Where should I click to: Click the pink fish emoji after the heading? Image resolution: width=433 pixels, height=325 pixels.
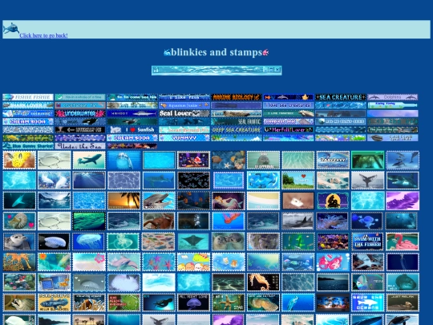(265, 52)
